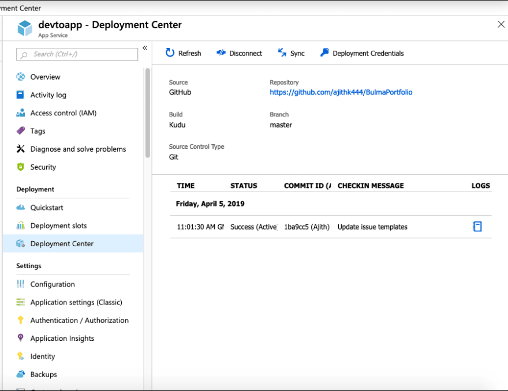This screenshot has width=508, height=391.
Task: Click Deployment Credentials button label
Action: point(368,54)
